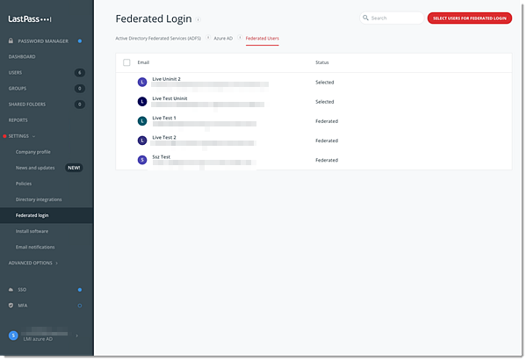Collapse the Settings menu chevron
Screen dimensions: 527x361
click(34, 136)
